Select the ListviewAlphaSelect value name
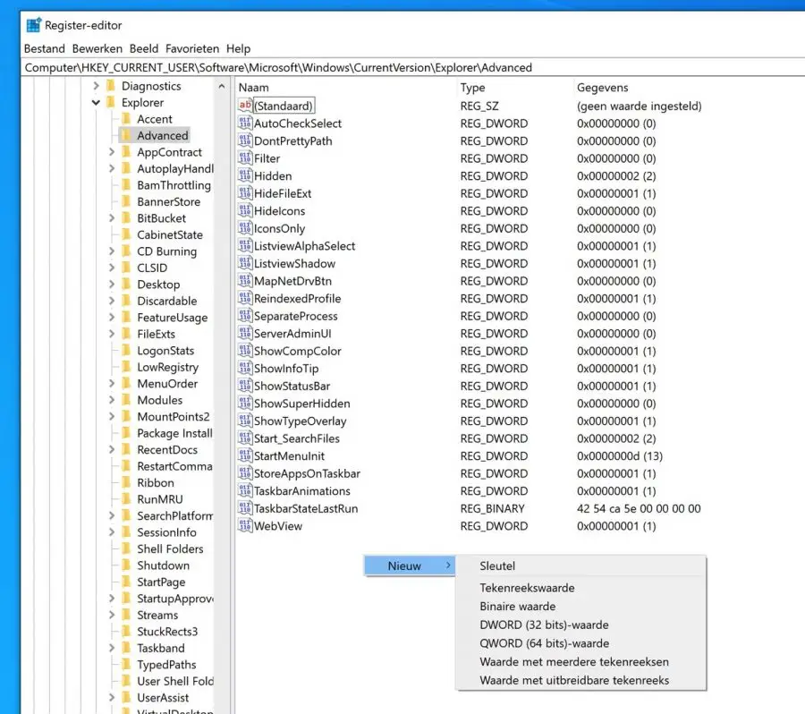Image resolution: width=805 pixels, height=714 pixels. [x=304, y=245]
